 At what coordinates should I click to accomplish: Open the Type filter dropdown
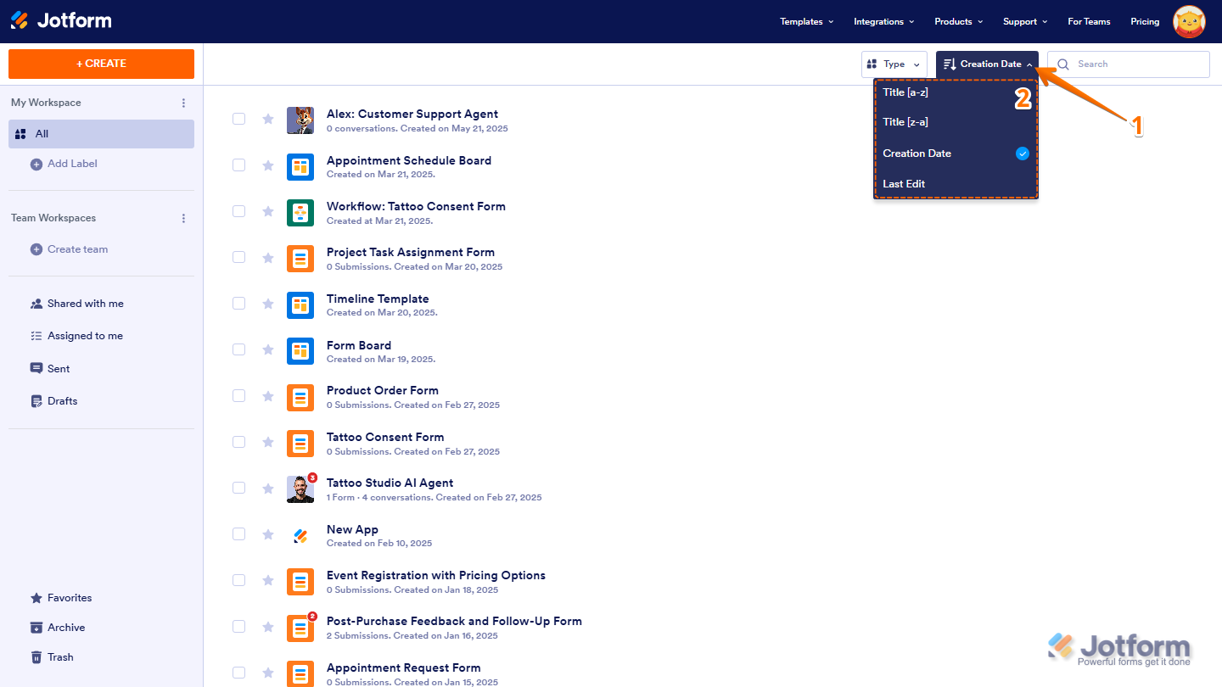click(894, 64)
